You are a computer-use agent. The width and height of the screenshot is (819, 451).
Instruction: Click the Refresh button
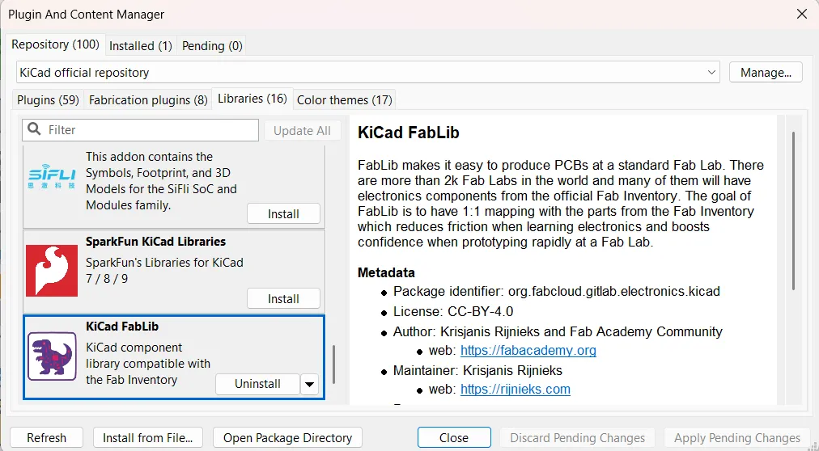pos(46,437)
